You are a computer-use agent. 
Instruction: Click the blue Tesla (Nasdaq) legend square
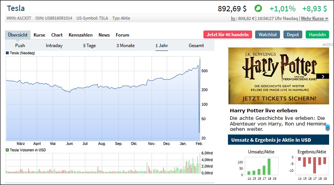point(7,53)
